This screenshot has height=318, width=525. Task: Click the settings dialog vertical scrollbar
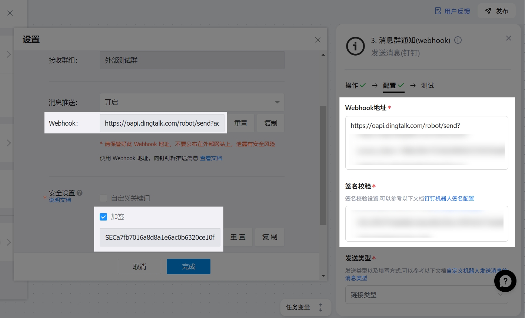(x=323, y=165)
